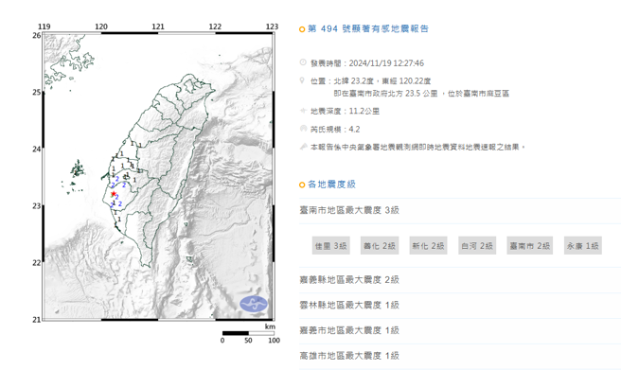Select the 白河 2級 station tag

coord(477,246)
